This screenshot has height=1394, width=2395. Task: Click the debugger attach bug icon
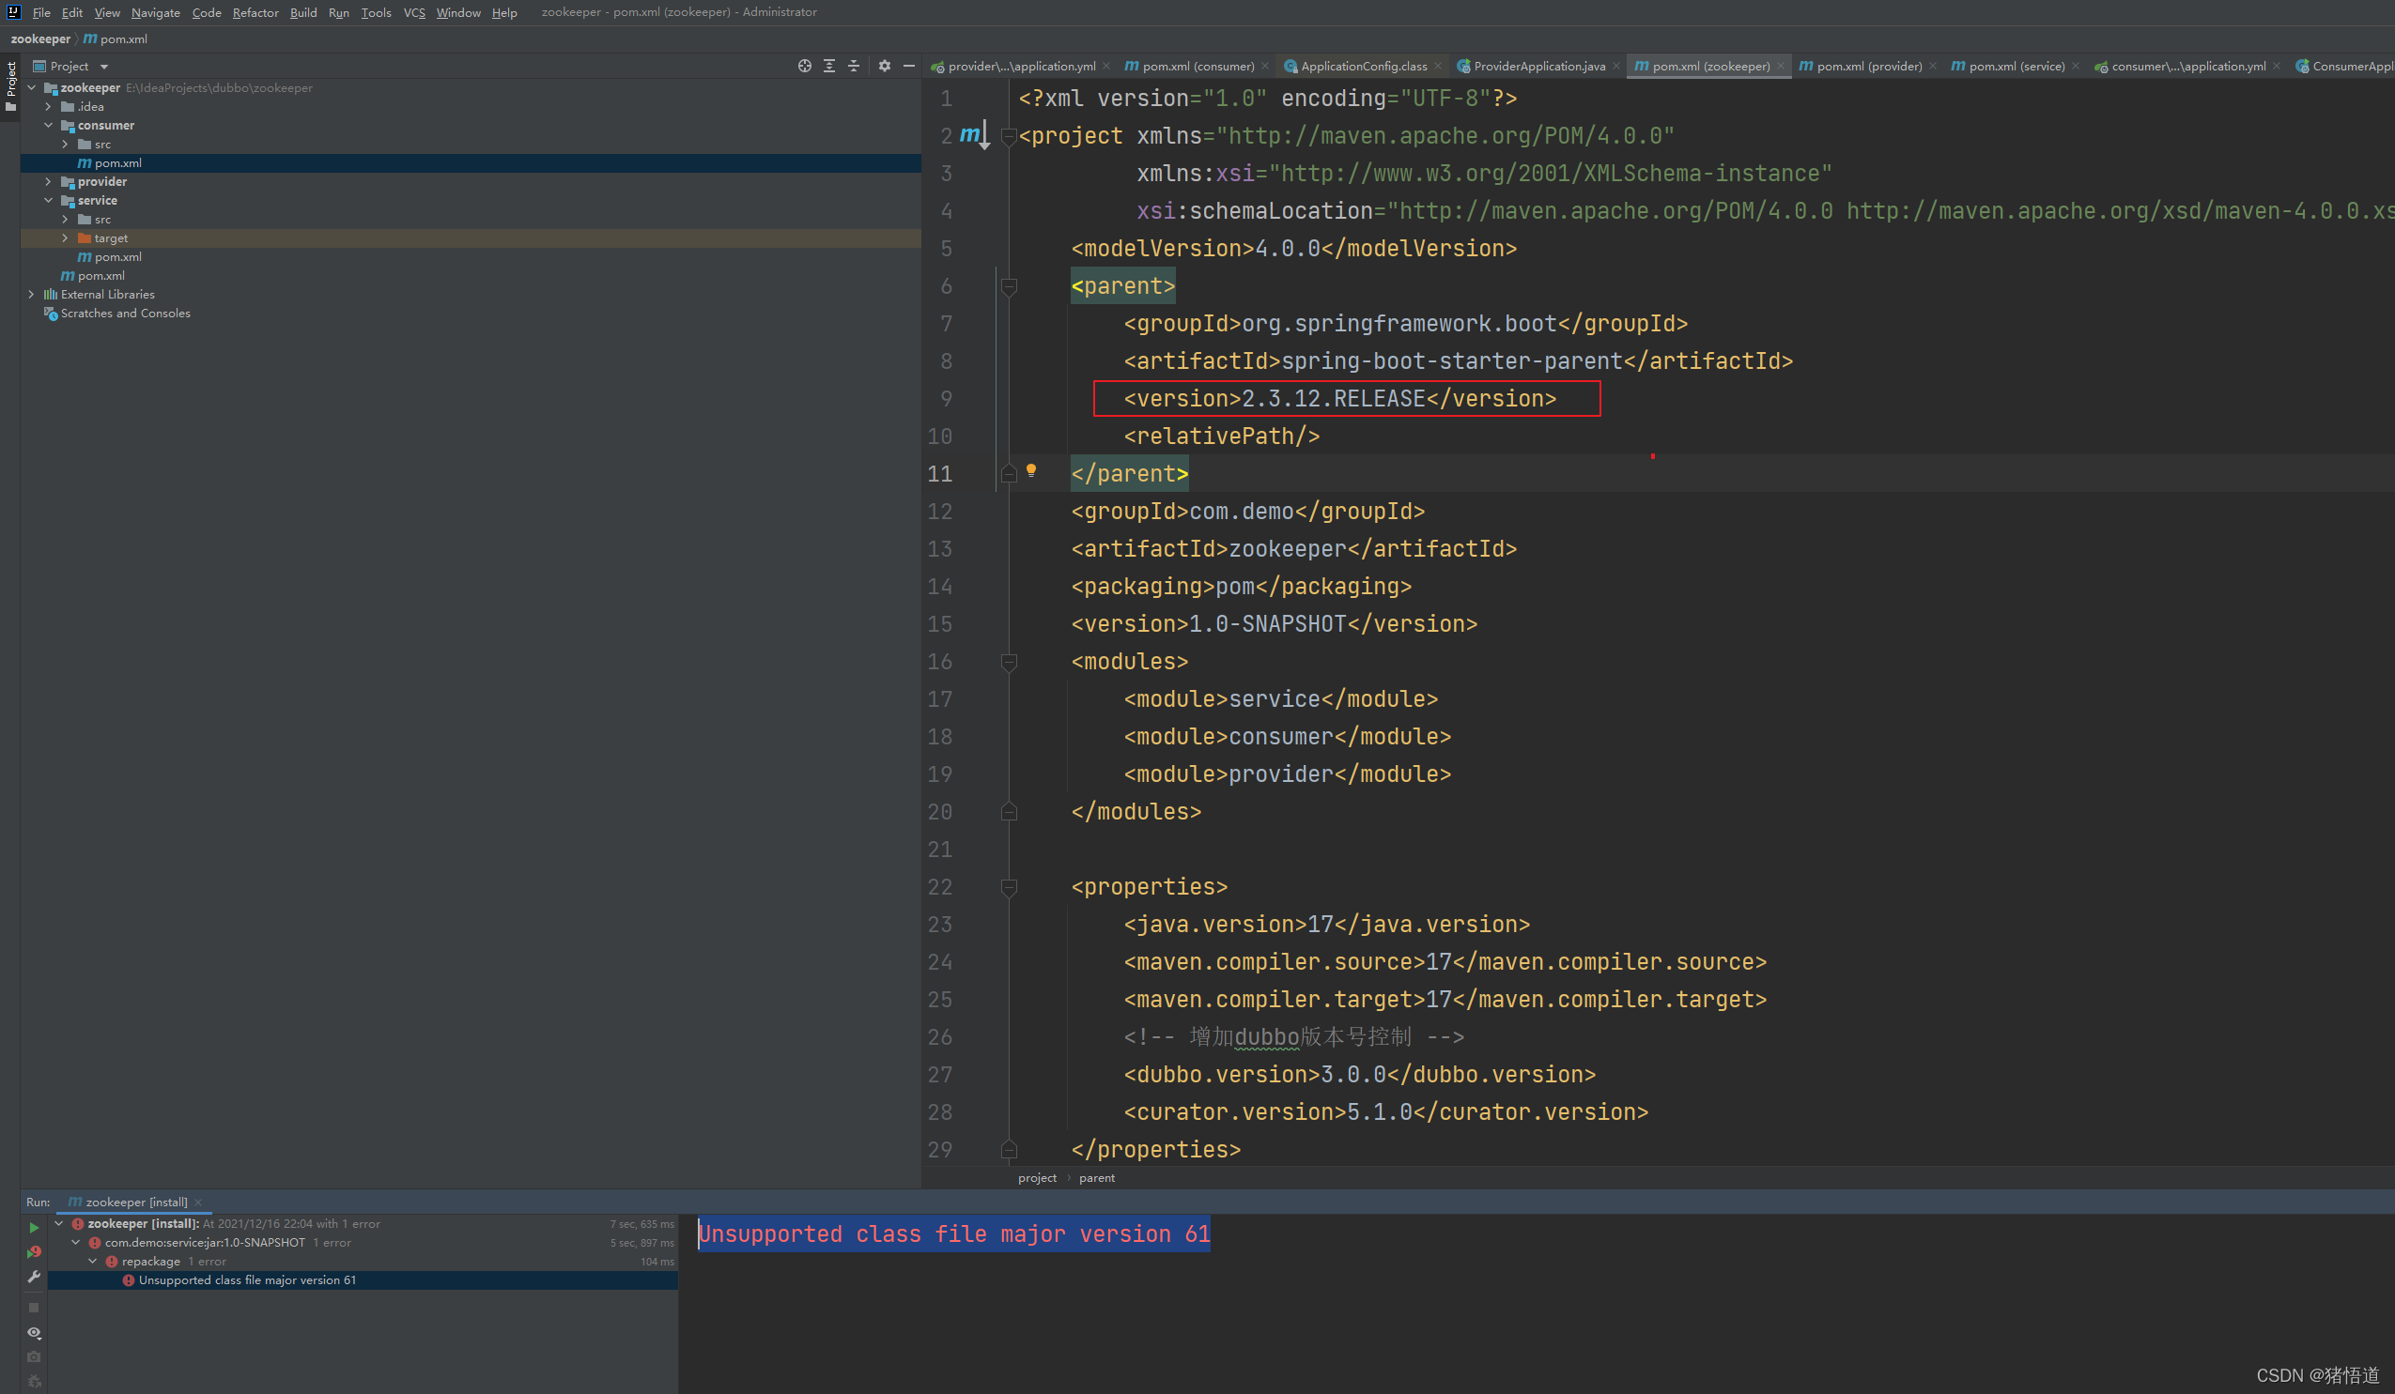[x=33, y=1381]
